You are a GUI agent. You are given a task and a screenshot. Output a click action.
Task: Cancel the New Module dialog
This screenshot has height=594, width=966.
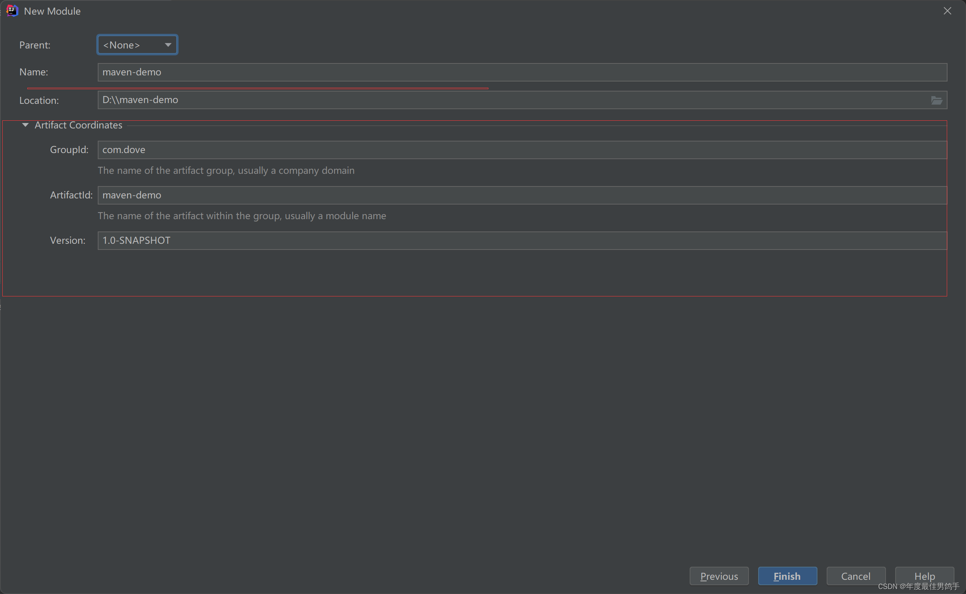[x=856, y=576]
